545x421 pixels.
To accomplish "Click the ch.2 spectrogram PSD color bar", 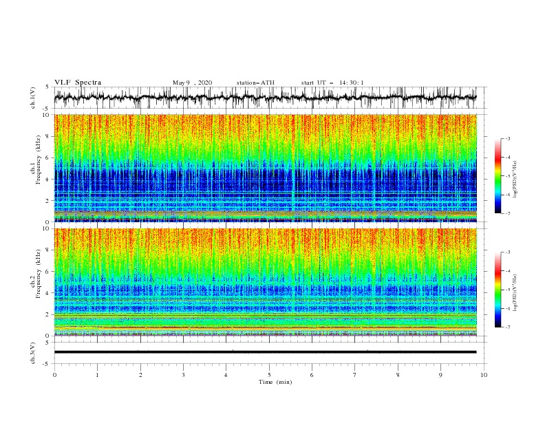I will 498,290.
